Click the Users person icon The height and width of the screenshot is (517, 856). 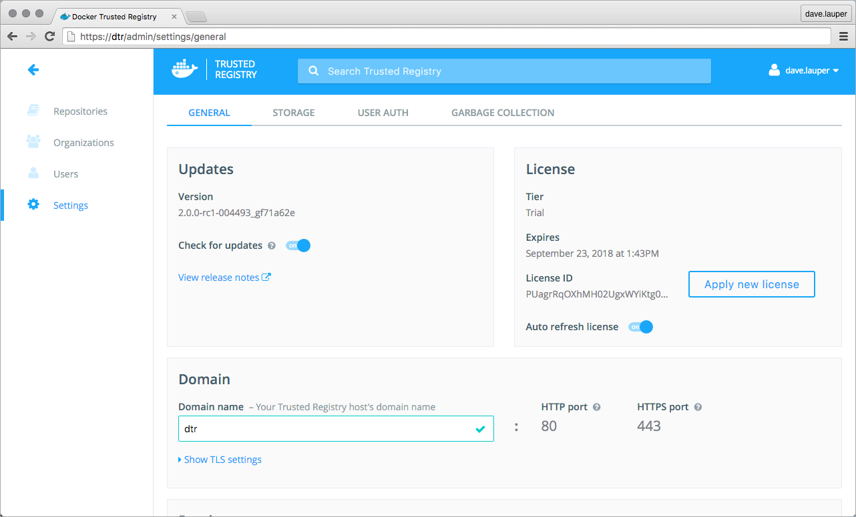[x=33, y=173]
